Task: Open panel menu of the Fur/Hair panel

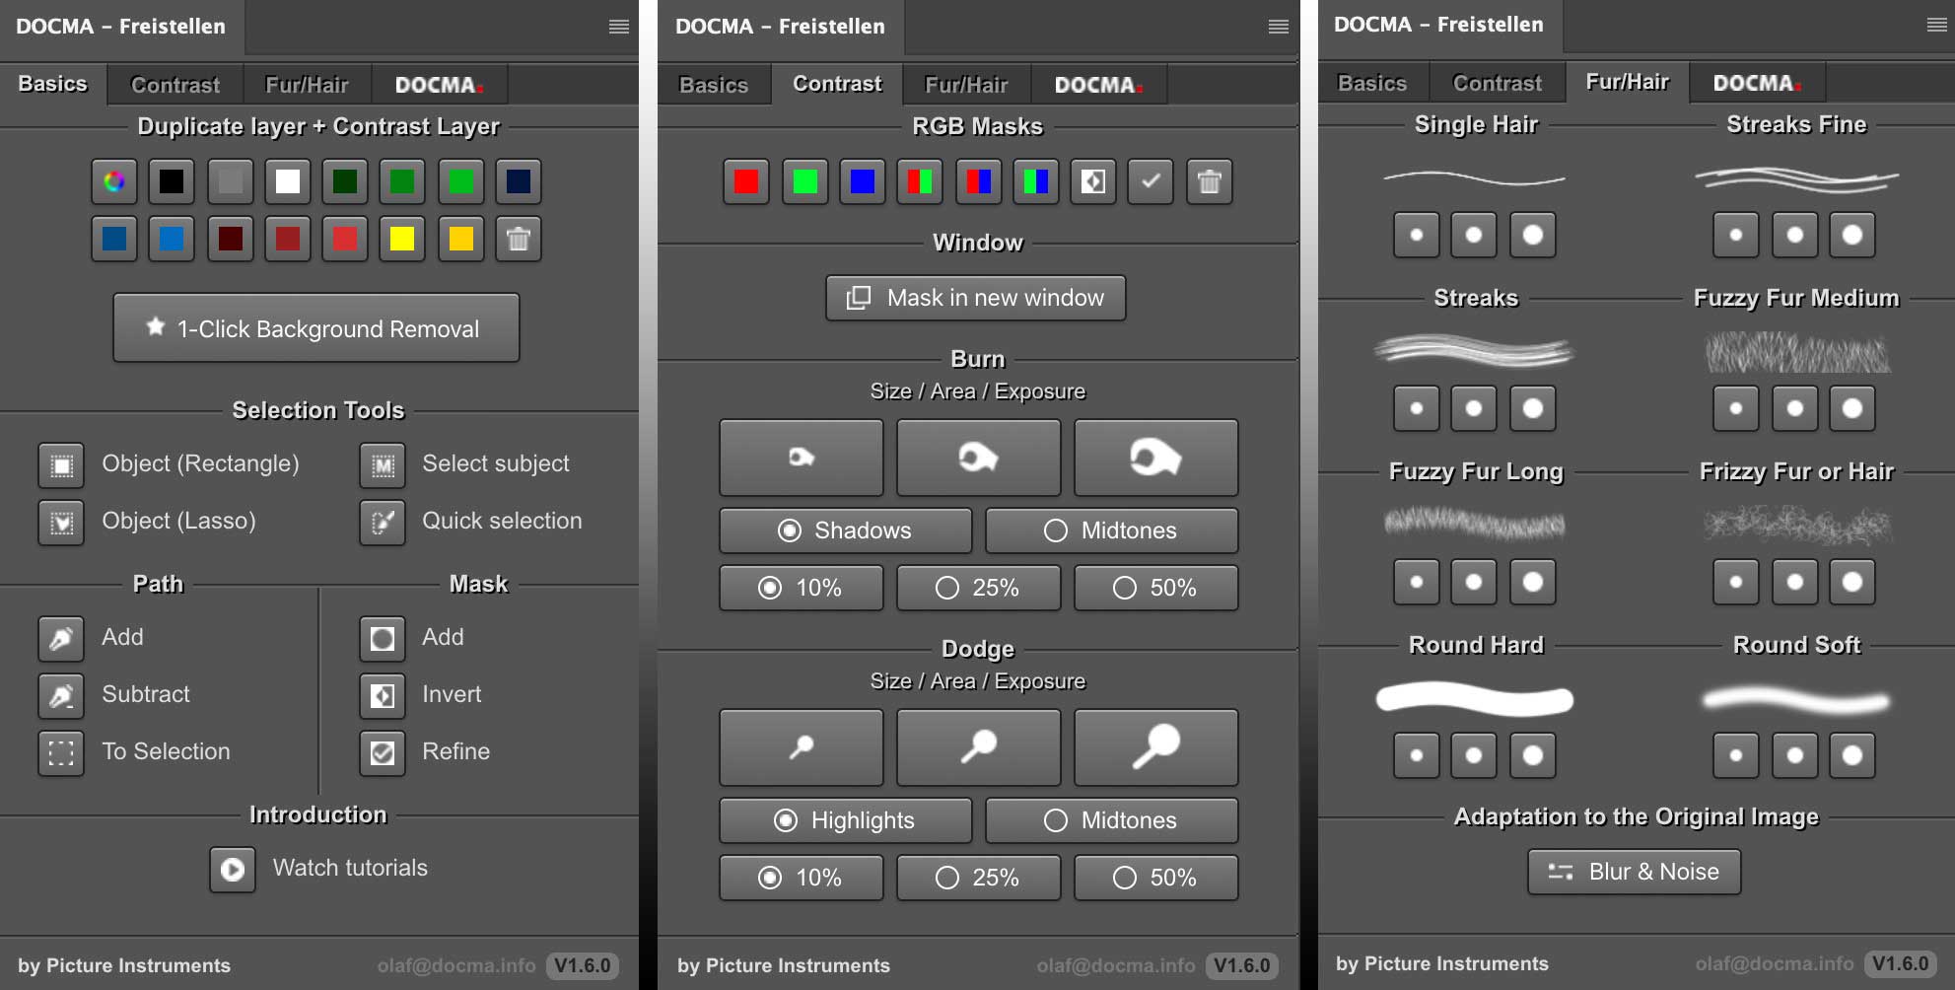Action: 1937,25
